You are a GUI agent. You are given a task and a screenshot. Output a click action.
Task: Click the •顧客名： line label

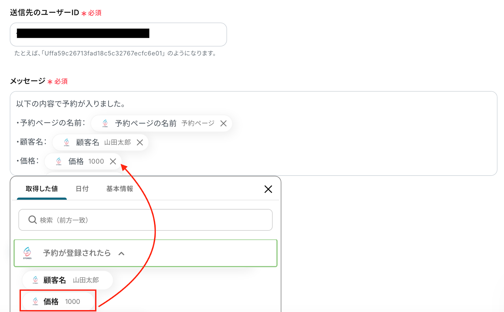tap(31, 142)
